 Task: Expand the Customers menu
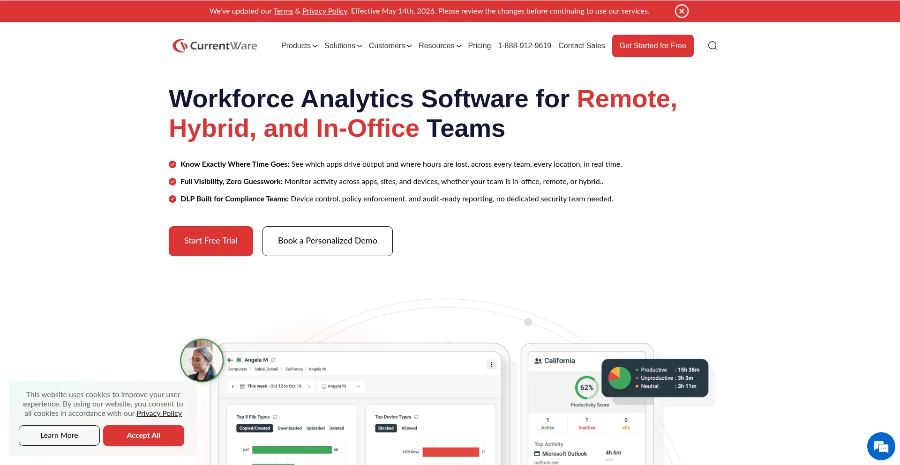[x=390, y=45]
